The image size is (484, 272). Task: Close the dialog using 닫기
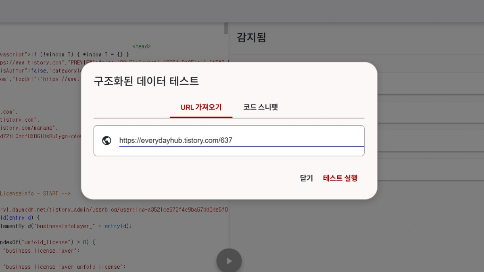pyautogui.click(x=307, y=178)
